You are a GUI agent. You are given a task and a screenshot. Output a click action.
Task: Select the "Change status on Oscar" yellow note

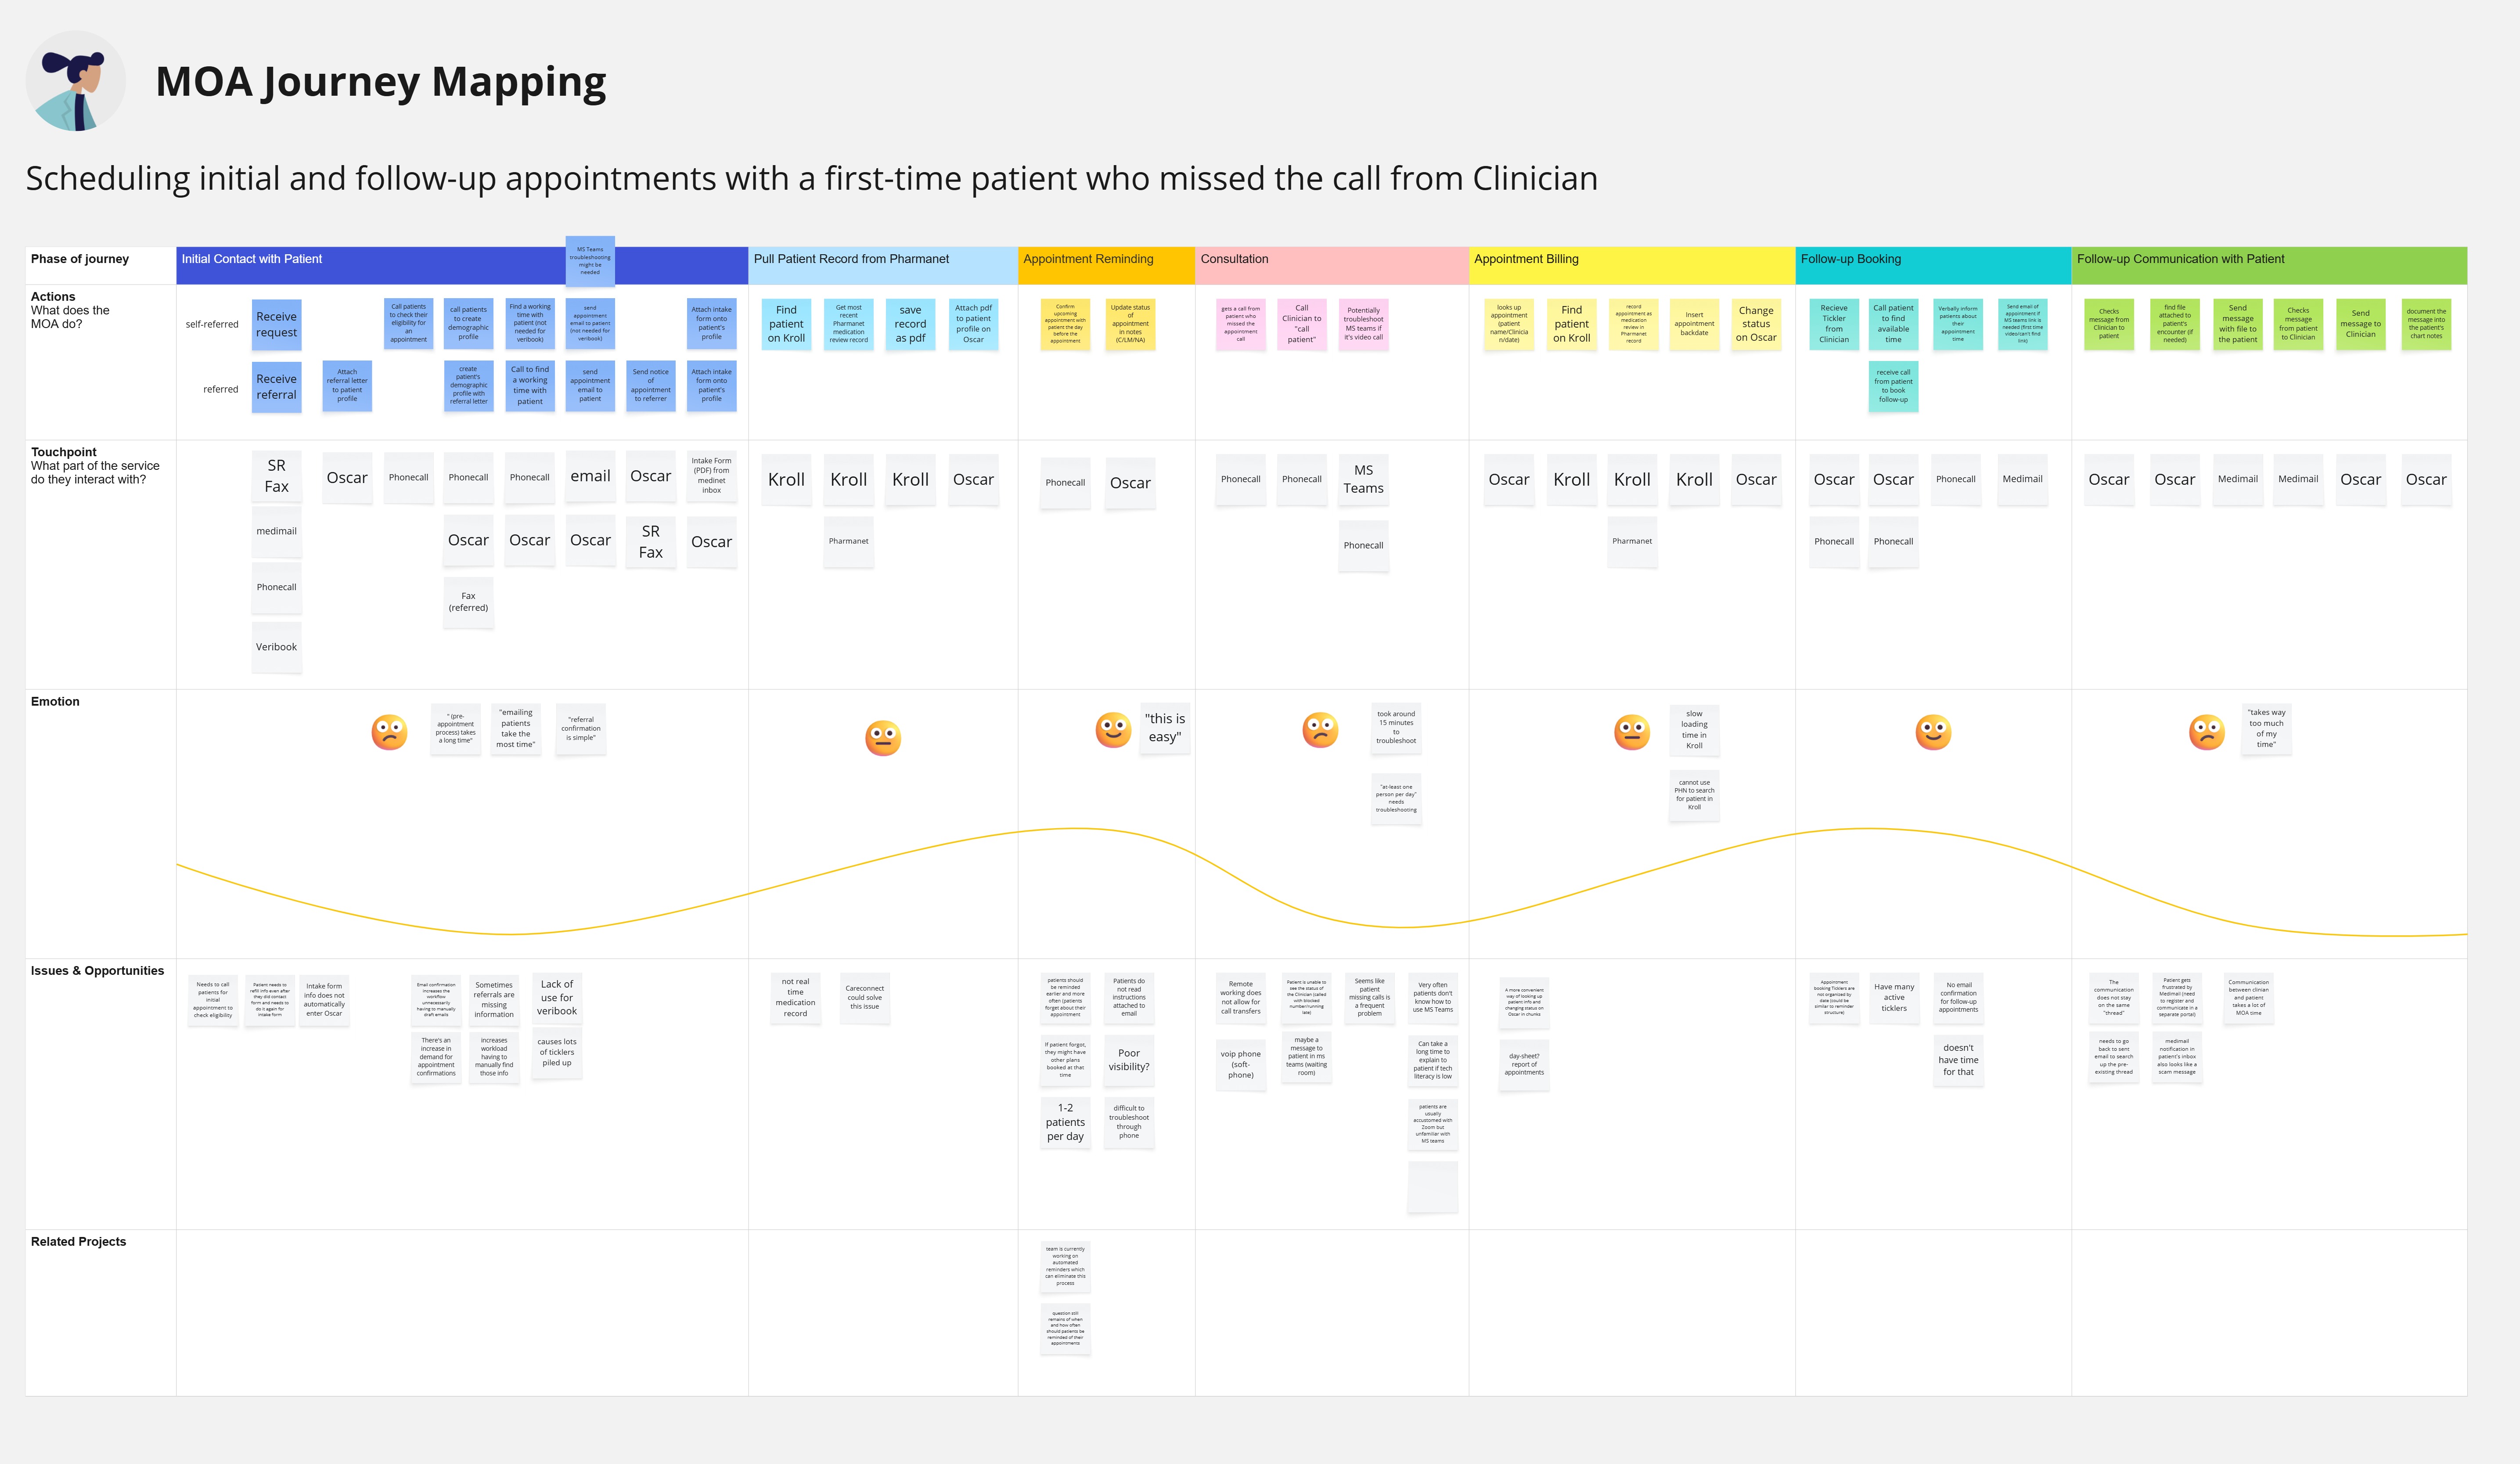(x=1756, y=324)
